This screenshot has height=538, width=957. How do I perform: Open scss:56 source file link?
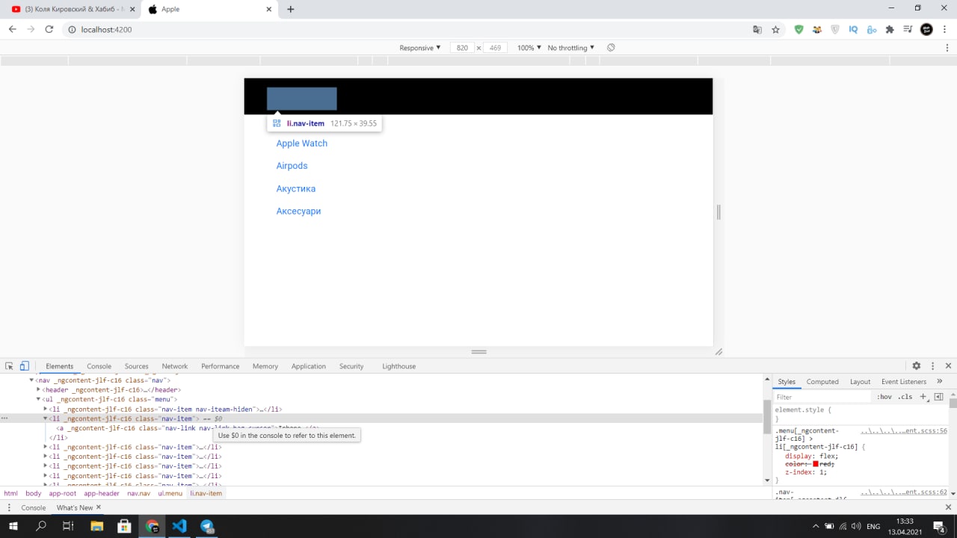tap(904, 431)
